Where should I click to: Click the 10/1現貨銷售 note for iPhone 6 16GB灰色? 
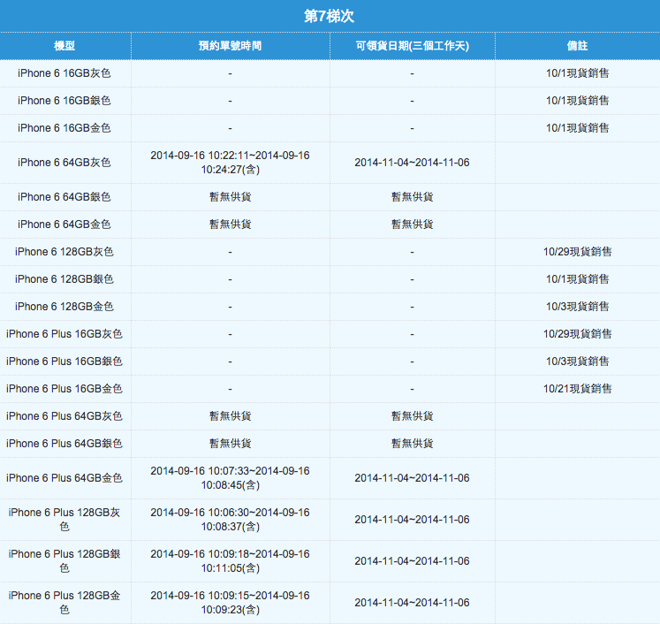577,73
